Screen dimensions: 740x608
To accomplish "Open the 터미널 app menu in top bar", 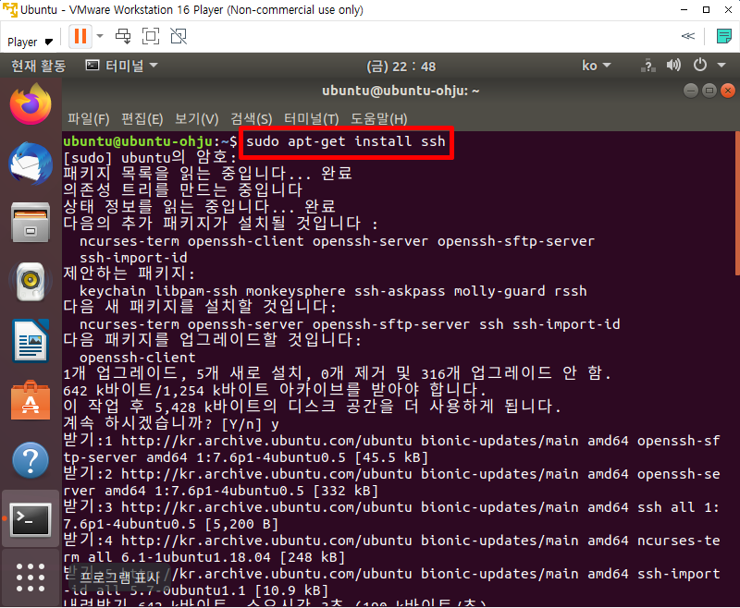I will tap(122, 66).
